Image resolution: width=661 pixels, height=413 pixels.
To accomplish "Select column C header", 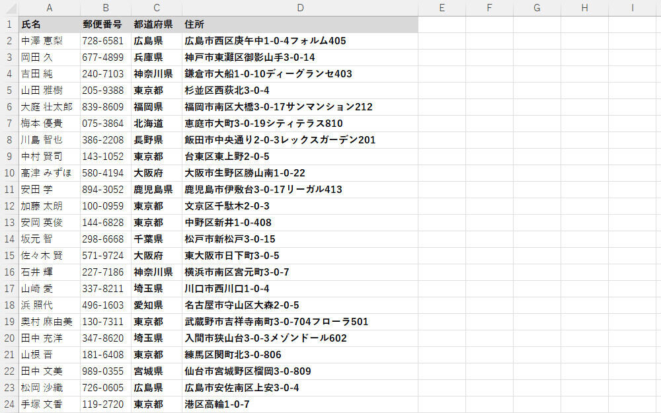I will point(157,8).
